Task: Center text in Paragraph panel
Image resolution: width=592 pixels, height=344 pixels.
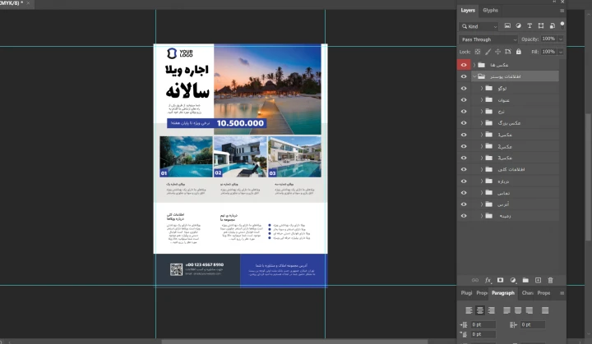Action: (x=480, y=310)
